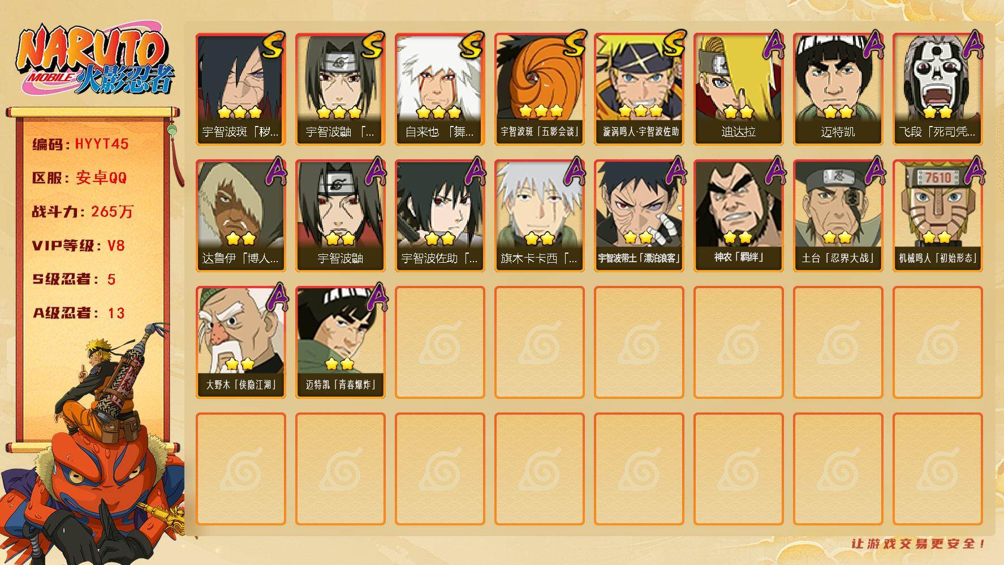Click the account code HYYT45 text
This screenshot has width=1004, height=565.
102,144
